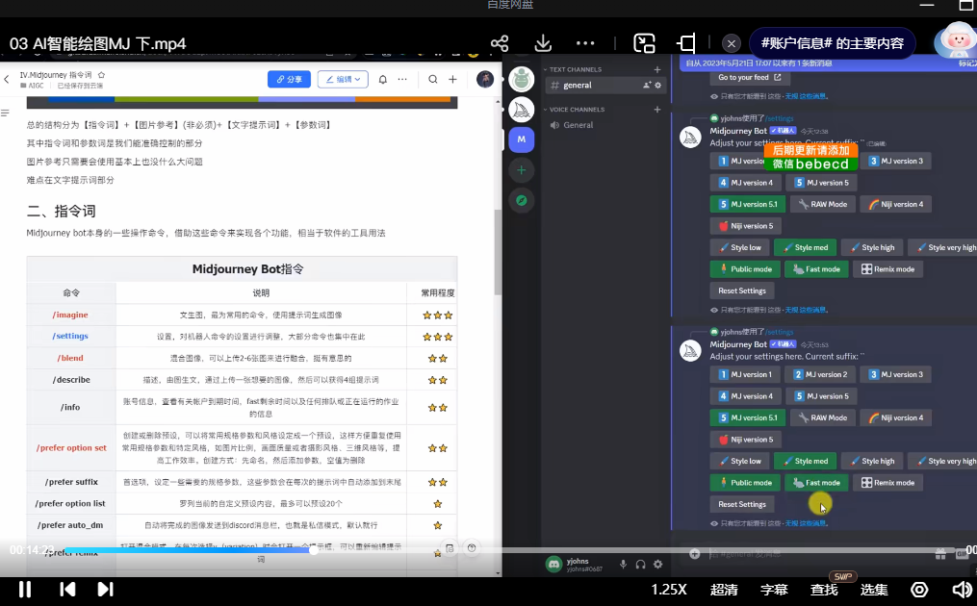This screenshot has width=977, height=606.
Task: Open the Midjourney sailboat server icon
Action: coord(522,110)
